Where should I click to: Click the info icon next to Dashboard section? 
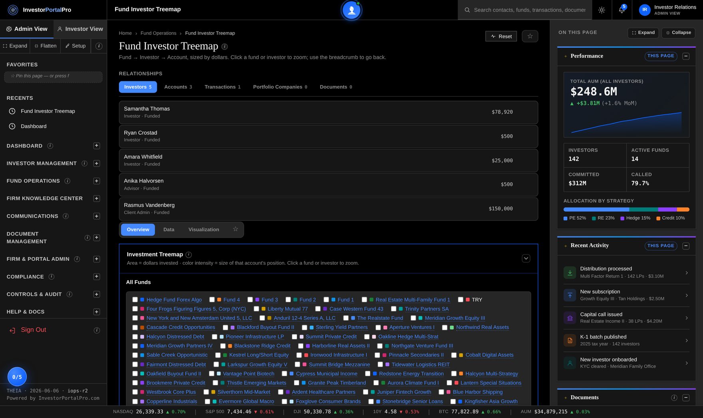tap(50, 146)
